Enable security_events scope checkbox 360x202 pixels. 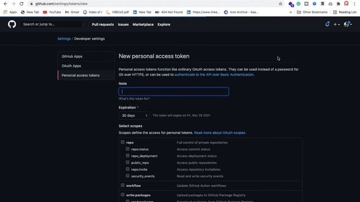tap(128, 176)
